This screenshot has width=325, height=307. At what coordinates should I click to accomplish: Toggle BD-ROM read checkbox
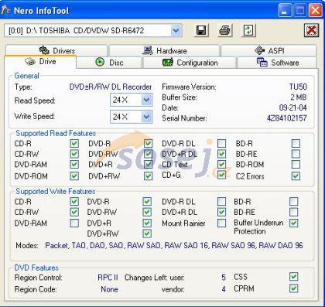click(296, 165)
